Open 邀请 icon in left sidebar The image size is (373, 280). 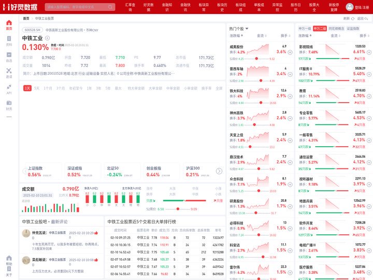(x=9, y=71)
